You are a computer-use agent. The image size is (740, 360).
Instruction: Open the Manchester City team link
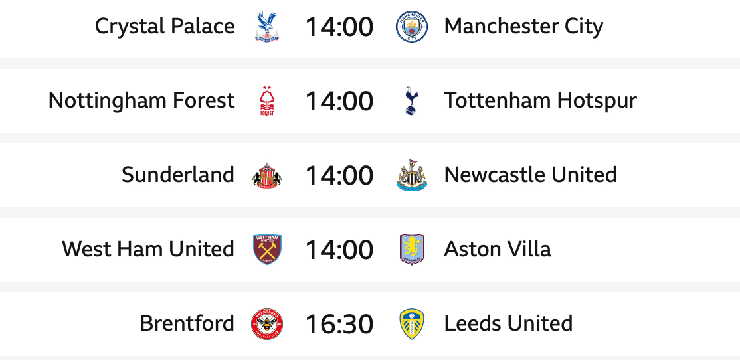click(523, 27)
